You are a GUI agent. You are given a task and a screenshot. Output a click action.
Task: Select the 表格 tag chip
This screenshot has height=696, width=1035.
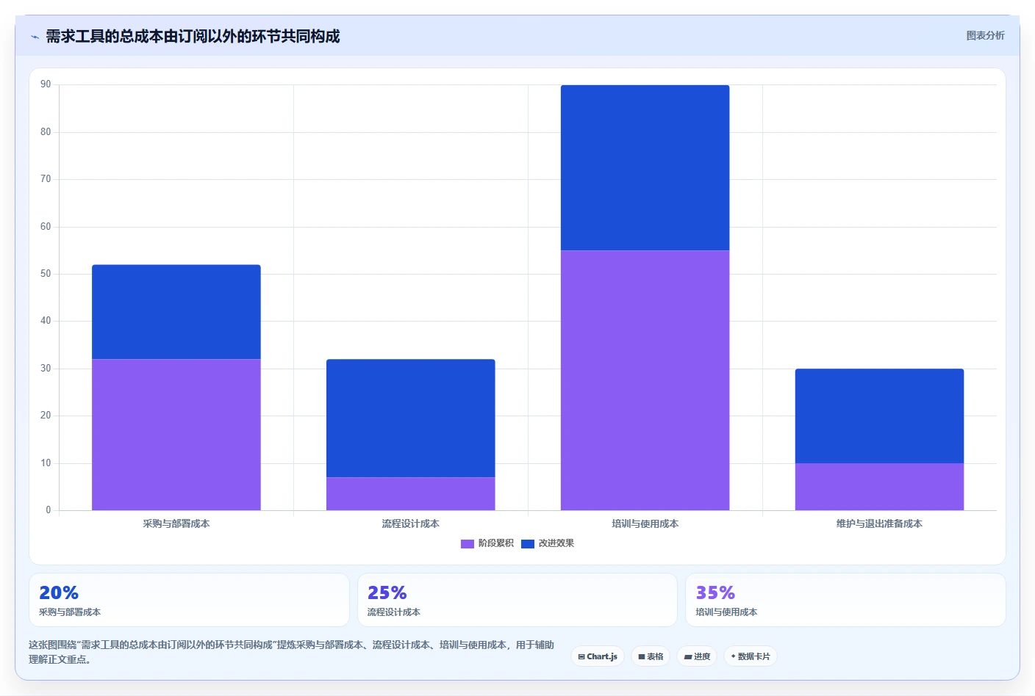[651, 656]
